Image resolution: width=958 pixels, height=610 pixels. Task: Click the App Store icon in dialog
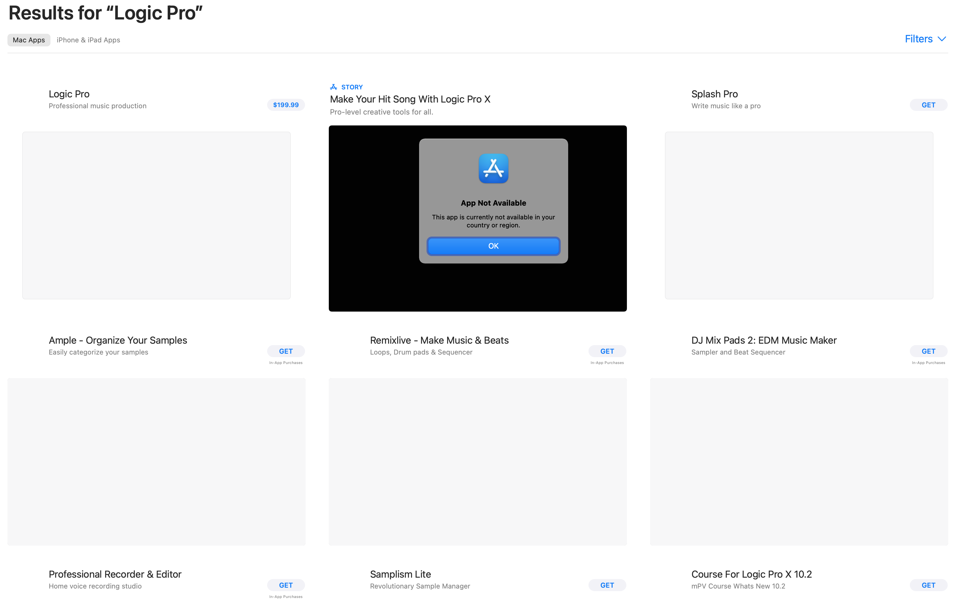coord(493,168)
